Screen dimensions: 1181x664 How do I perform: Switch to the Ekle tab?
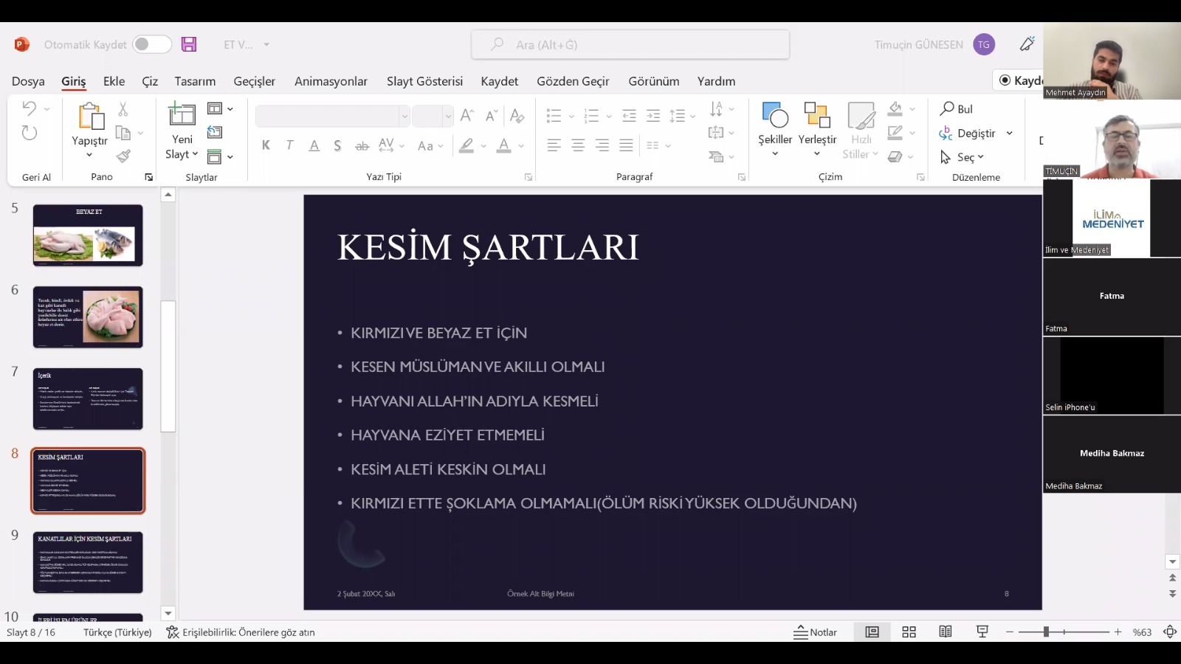114,81
